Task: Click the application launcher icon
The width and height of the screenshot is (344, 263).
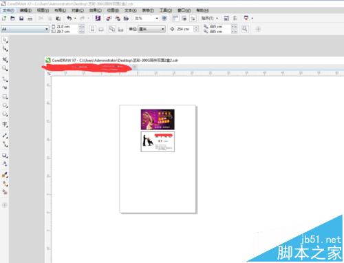Action: point(246,18)
